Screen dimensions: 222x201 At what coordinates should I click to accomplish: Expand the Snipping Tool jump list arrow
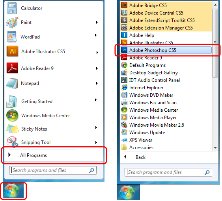point(96,142)
